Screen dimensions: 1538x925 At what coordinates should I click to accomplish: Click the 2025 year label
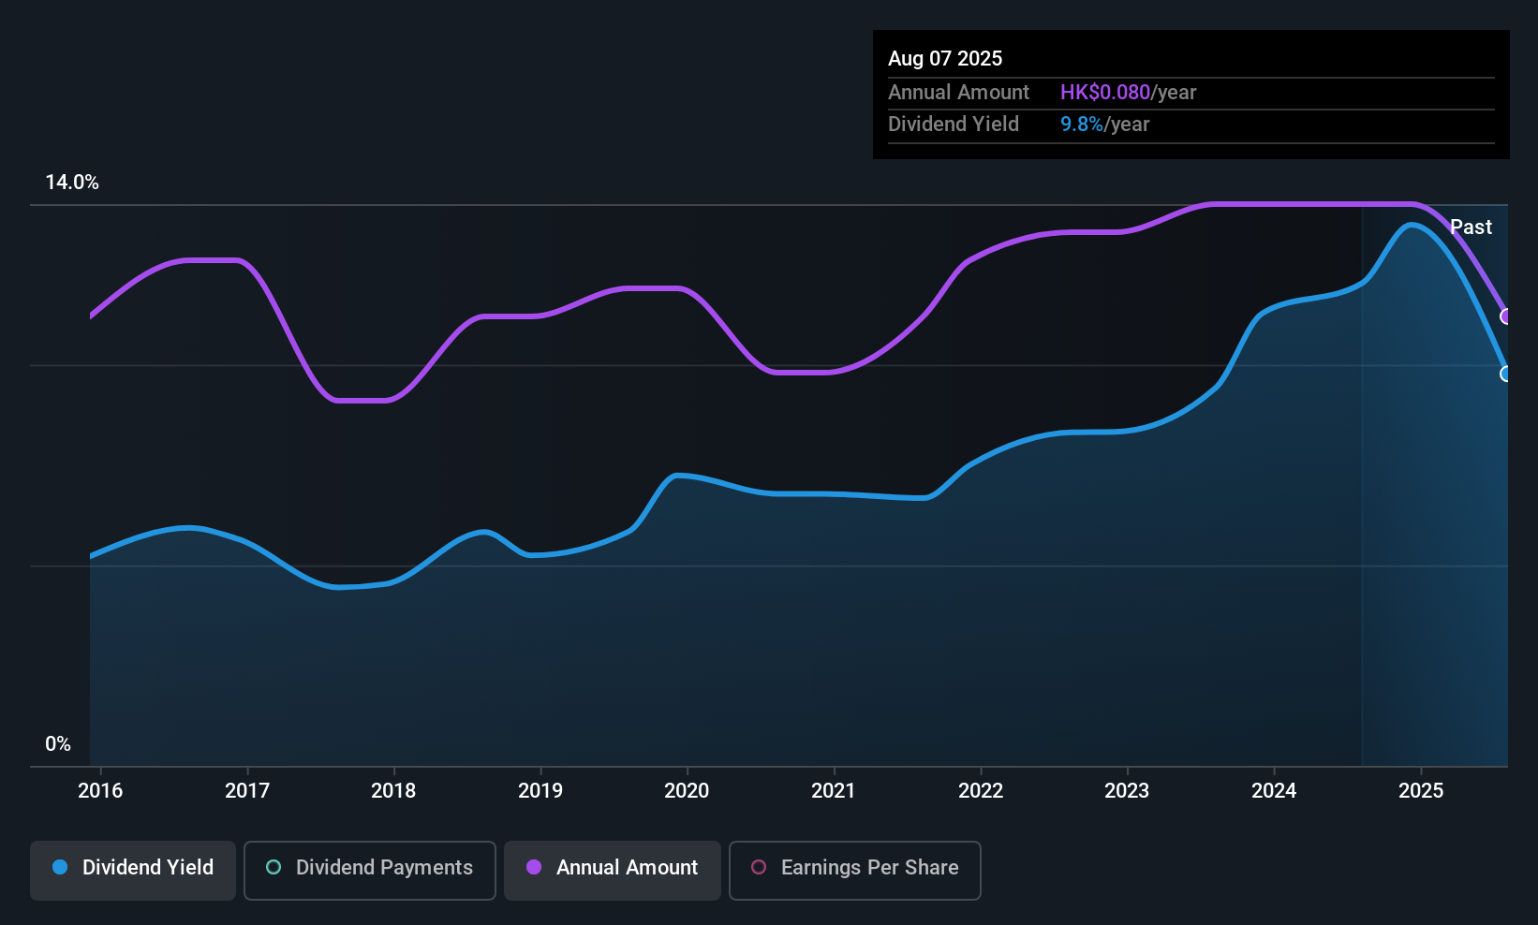[1421, 791]
